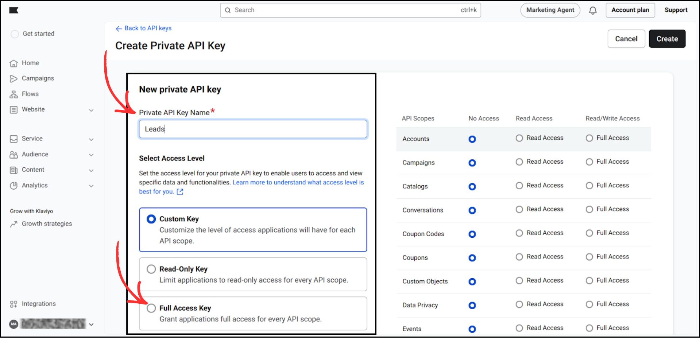The width and height of the screenshot is (700, 338).
Task: Select the Full Access Key radio button
Action: pyautogui.click(x=151, y=308)
